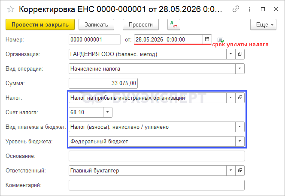The width and height of the screenshot is (285, 196).
Task: Expand the Счет налога dropdown
Action: coord(108,112)
